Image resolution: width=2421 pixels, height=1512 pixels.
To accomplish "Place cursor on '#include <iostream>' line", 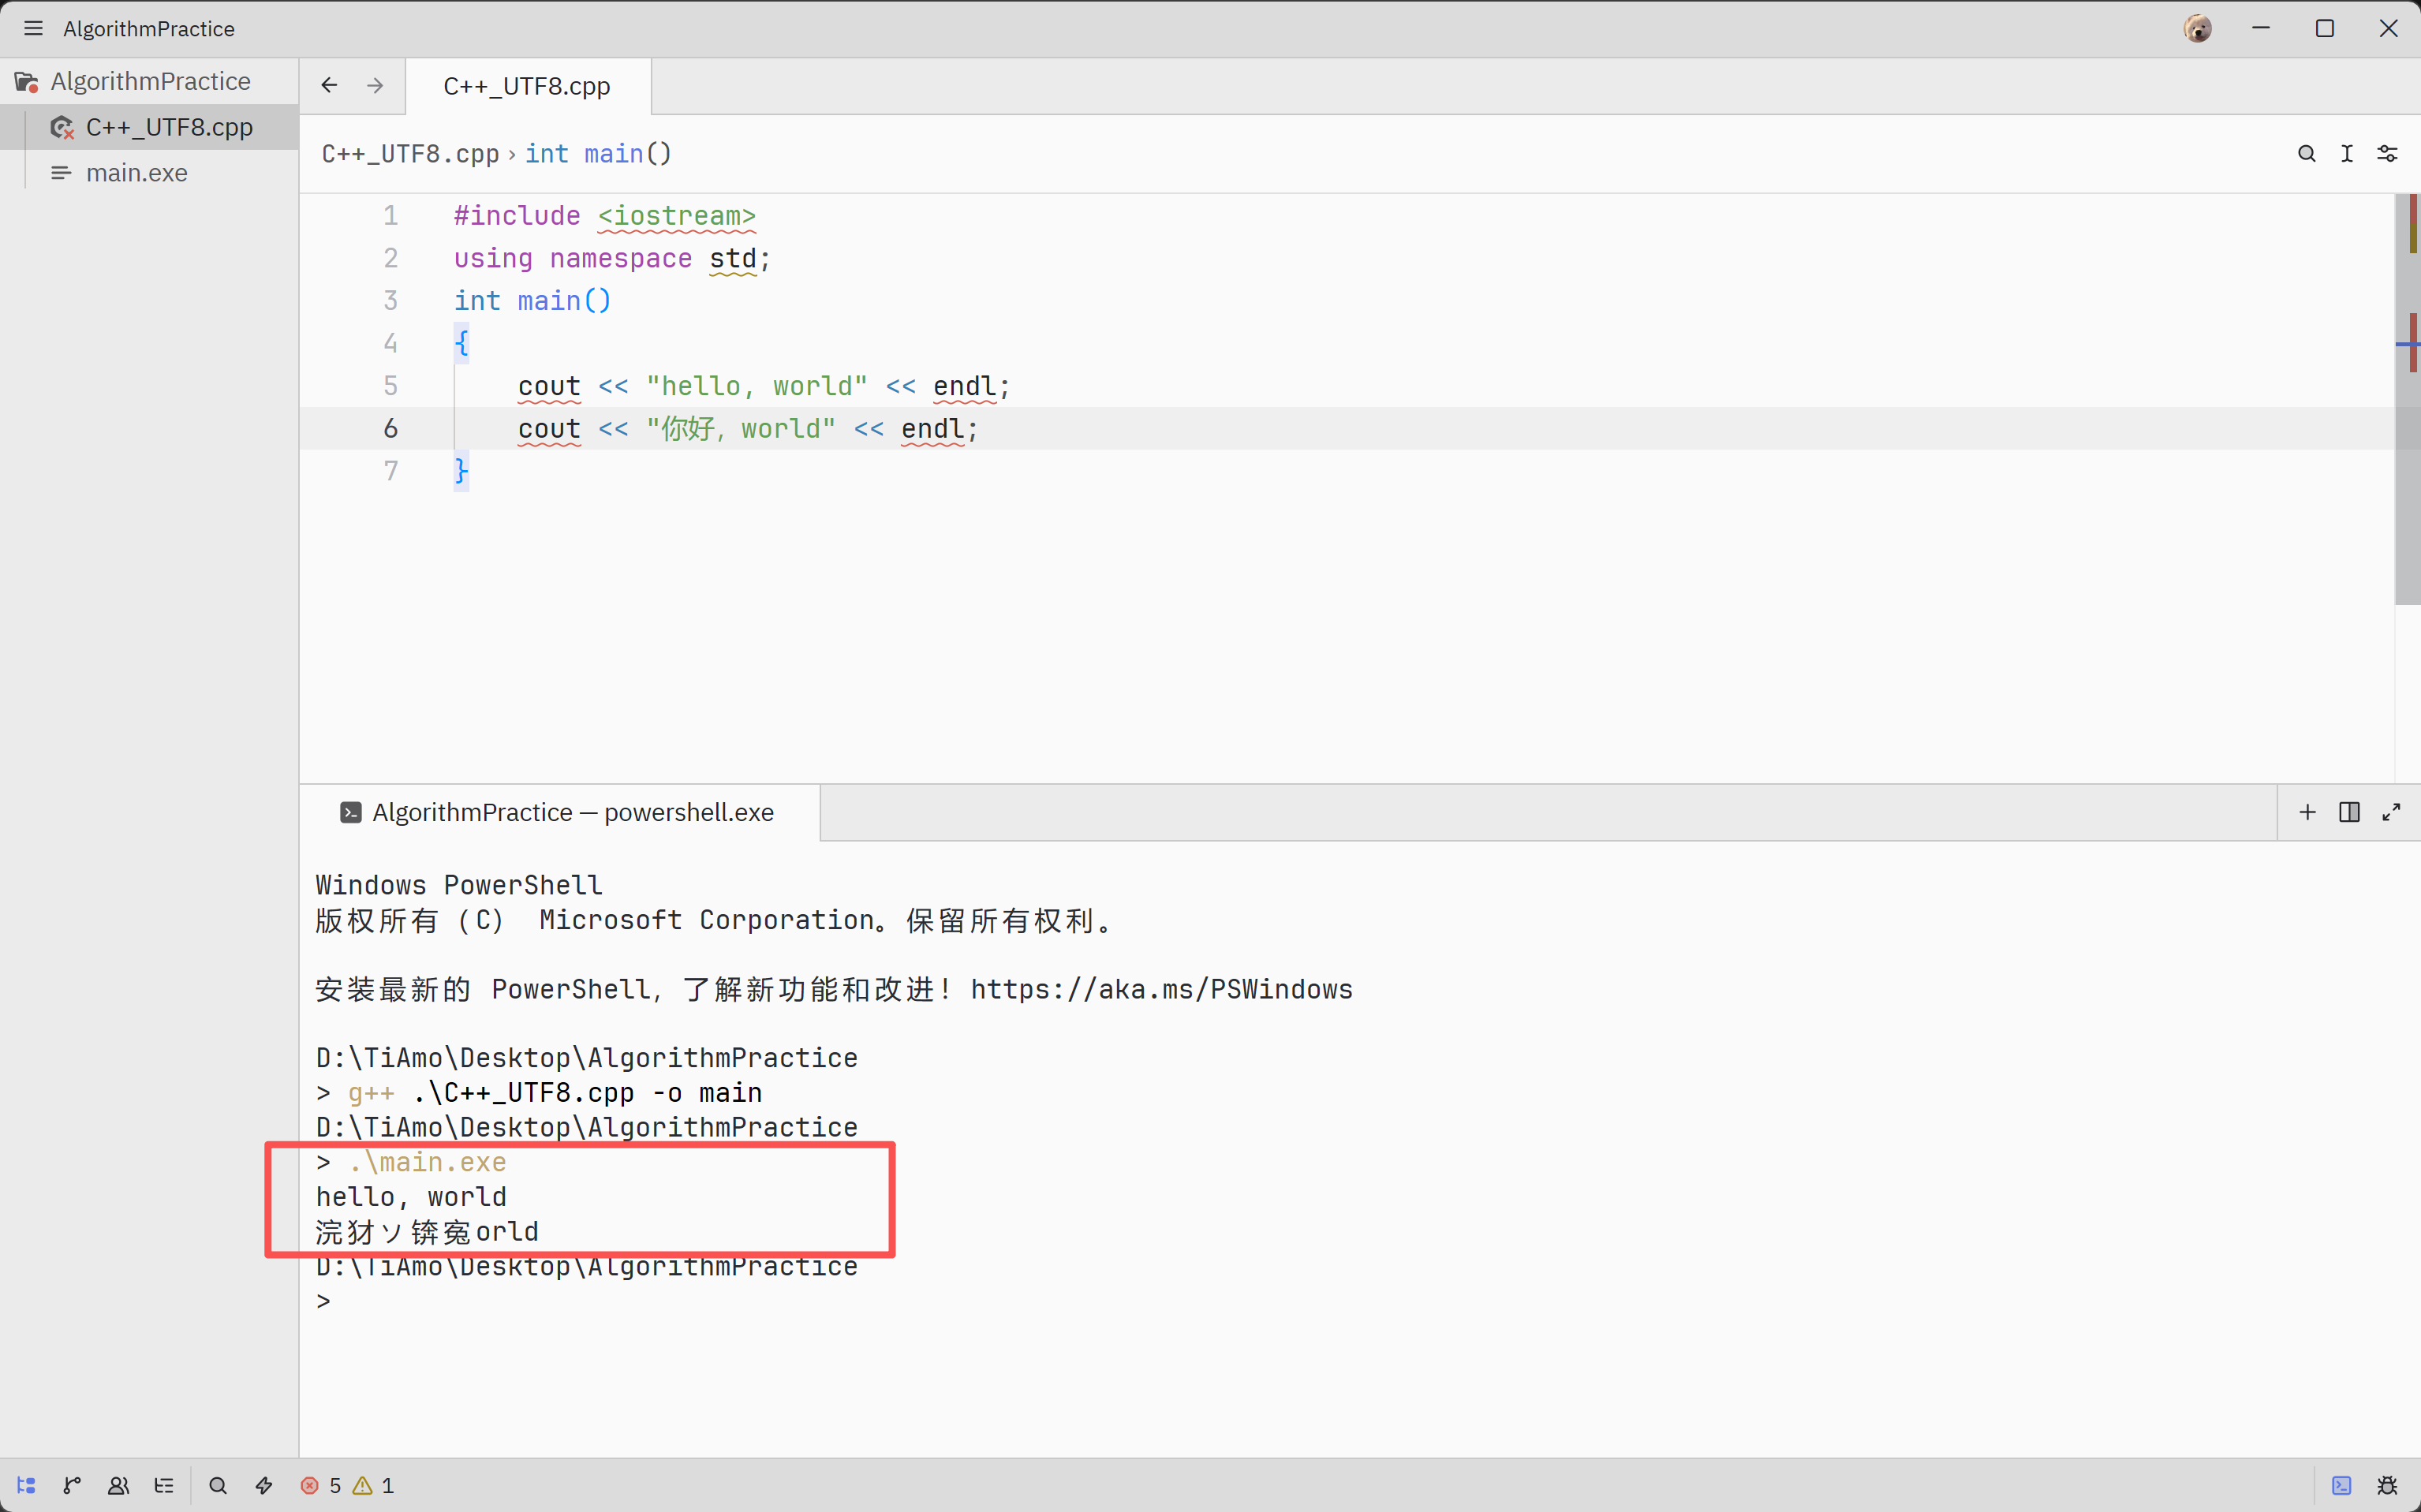I will [605, 216].
